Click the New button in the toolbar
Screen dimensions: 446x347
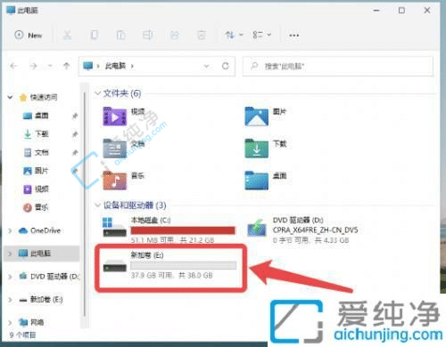29,36
